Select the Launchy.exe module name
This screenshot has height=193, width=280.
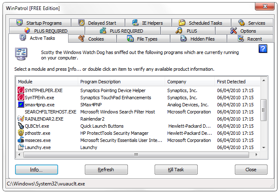38,147
